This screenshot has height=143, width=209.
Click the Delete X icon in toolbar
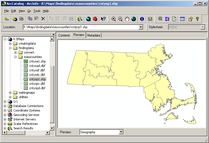coord(43,19)
